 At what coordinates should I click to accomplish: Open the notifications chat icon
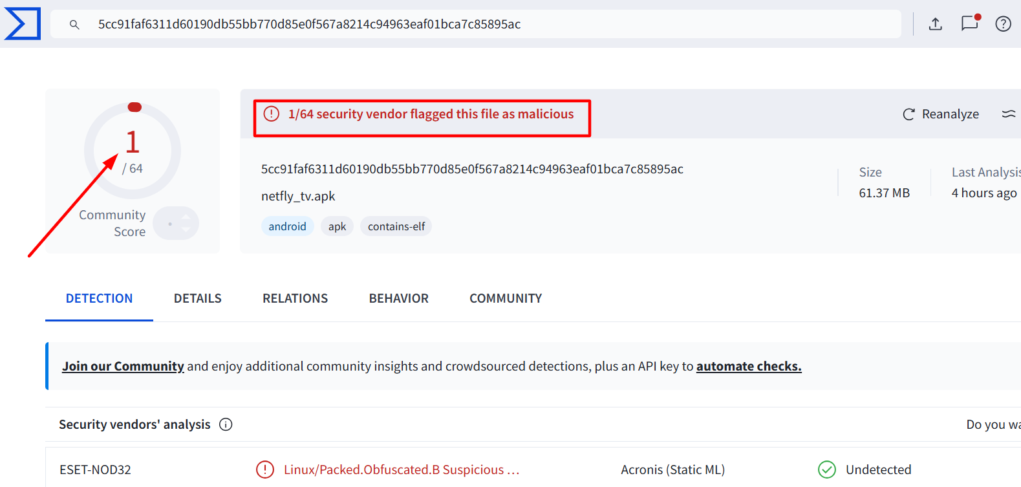point(970,23)
